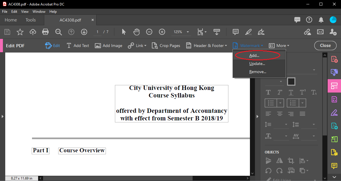Choose Add from the Watermark menu
Image resolution: width=341 pixels, height=181 pixels.
(x=254, y=55)
